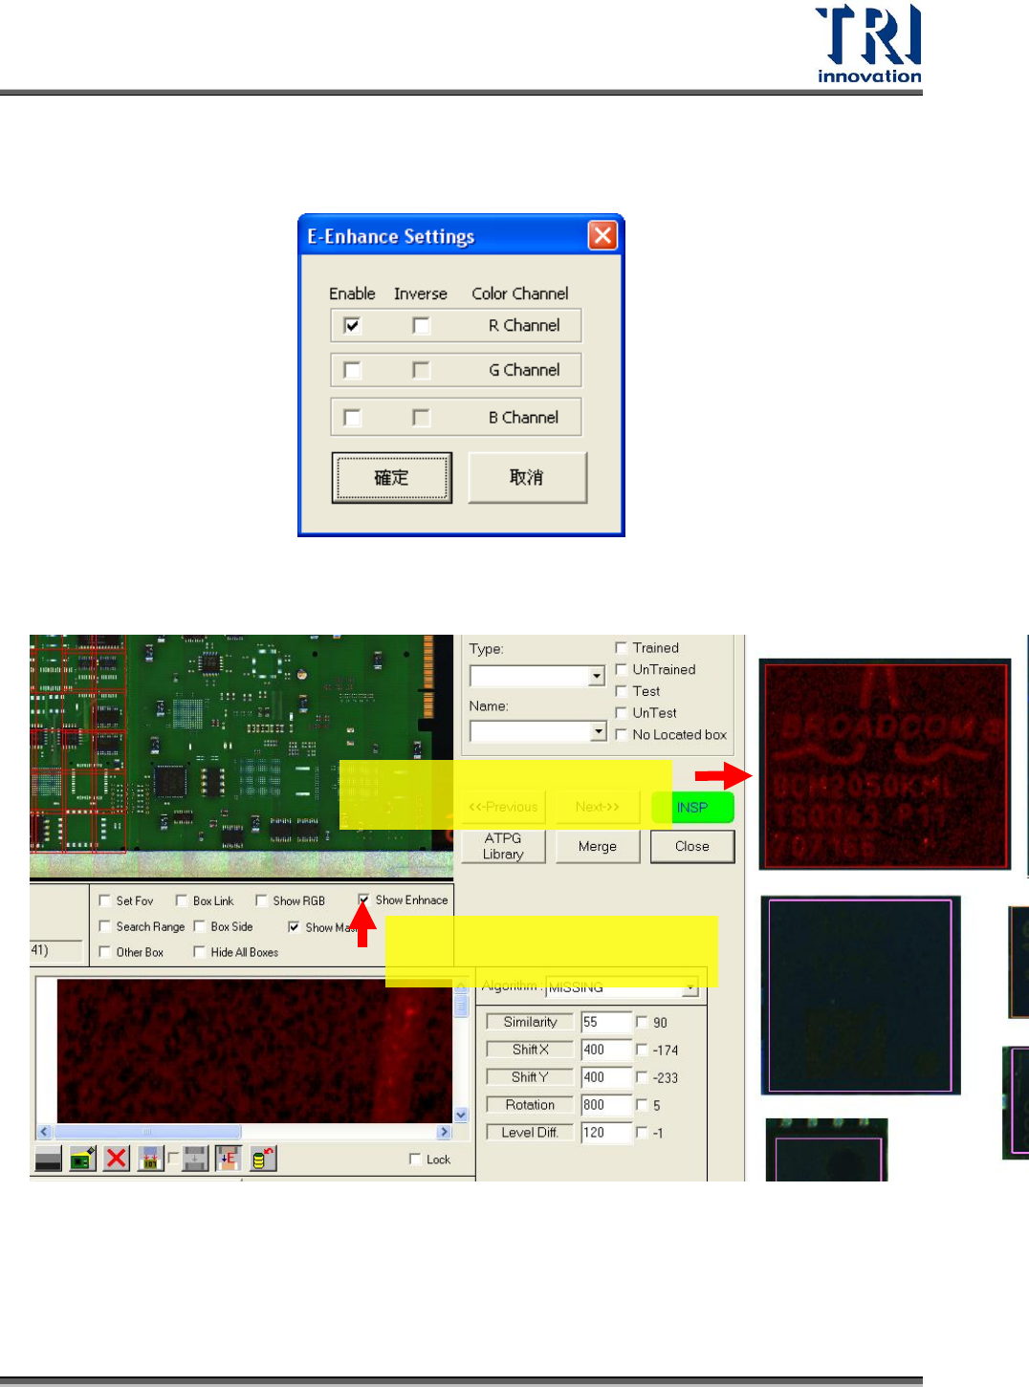Click the ATPG Library button
Screen dimensions: 1029x1387
tap(503, 846)
